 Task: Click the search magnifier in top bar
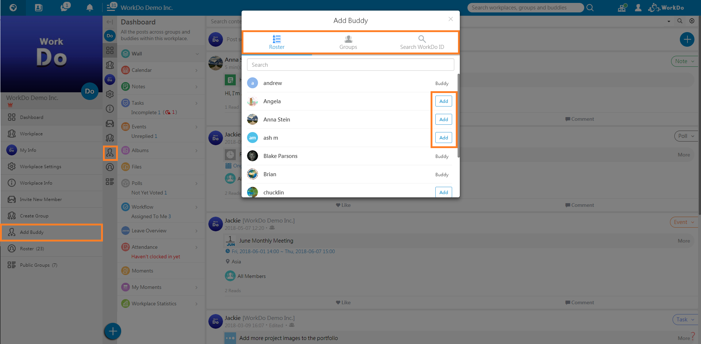point(590,8)
